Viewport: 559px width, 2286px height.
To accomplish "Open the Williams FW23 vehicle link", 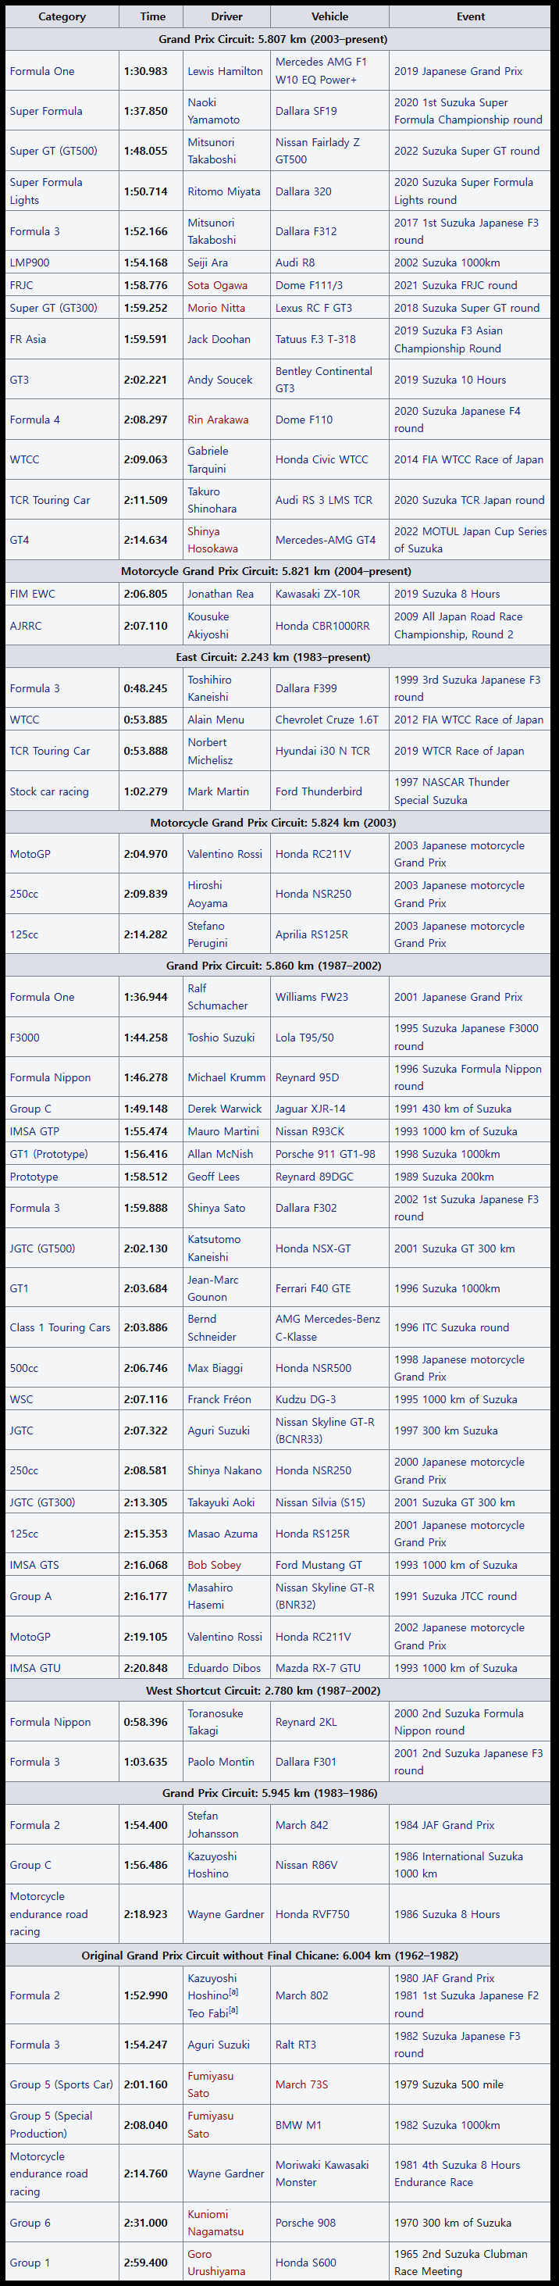I will (312, 998).
